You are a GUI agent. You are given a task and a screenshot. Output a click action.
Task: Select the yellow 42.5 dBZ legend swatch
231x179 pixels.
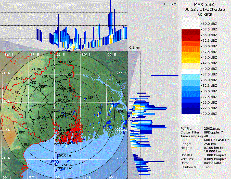191,60
